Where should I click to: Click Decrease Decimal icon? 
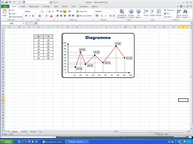pos(114,16)
